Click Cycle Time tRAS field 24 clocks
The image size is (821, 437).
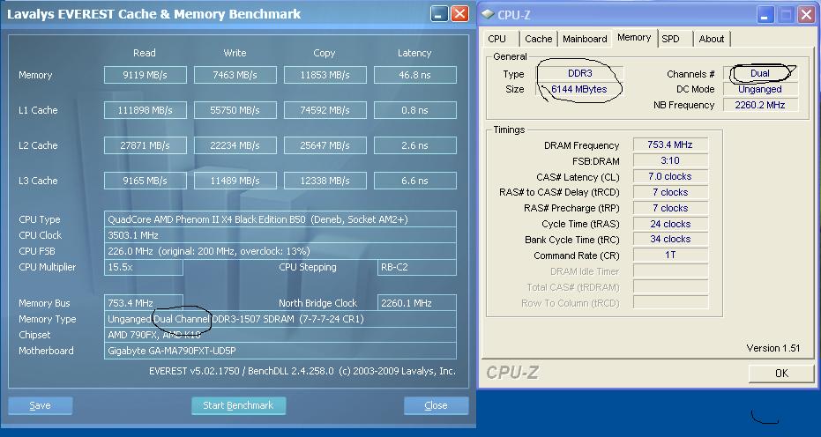(x=671, y=224)
